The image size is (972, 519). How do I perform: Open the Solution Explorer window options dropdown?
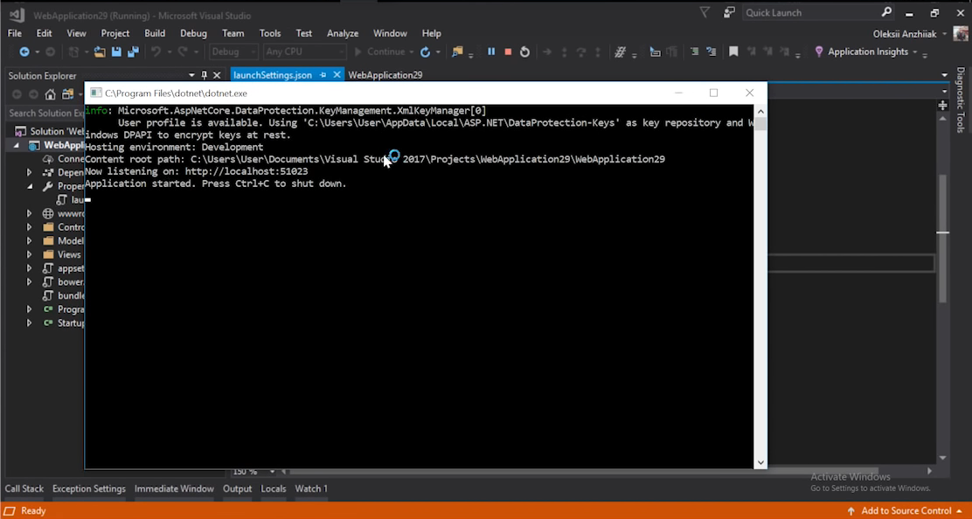(191, 75)
